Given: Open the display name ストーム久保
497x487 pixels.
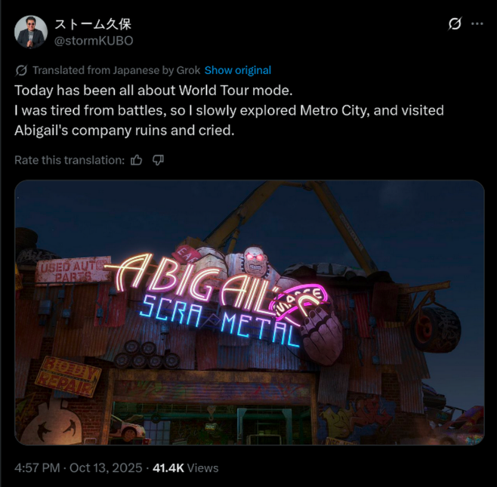Looking at the screenshot, I should pos(93,24).
